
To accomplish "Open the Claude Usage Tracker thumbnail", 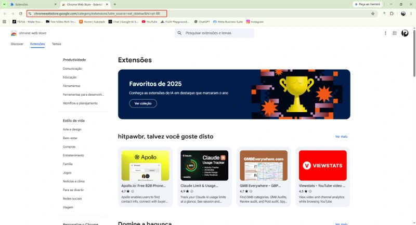I will click(204, 166).
